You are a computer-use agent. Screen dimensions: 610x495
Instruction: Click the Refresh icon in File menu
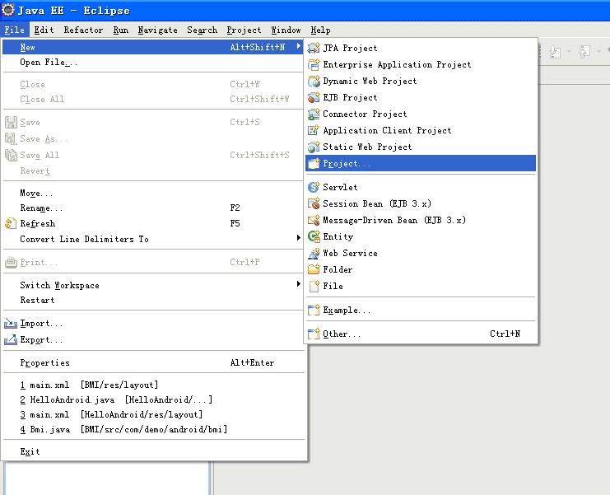(11, 223)
